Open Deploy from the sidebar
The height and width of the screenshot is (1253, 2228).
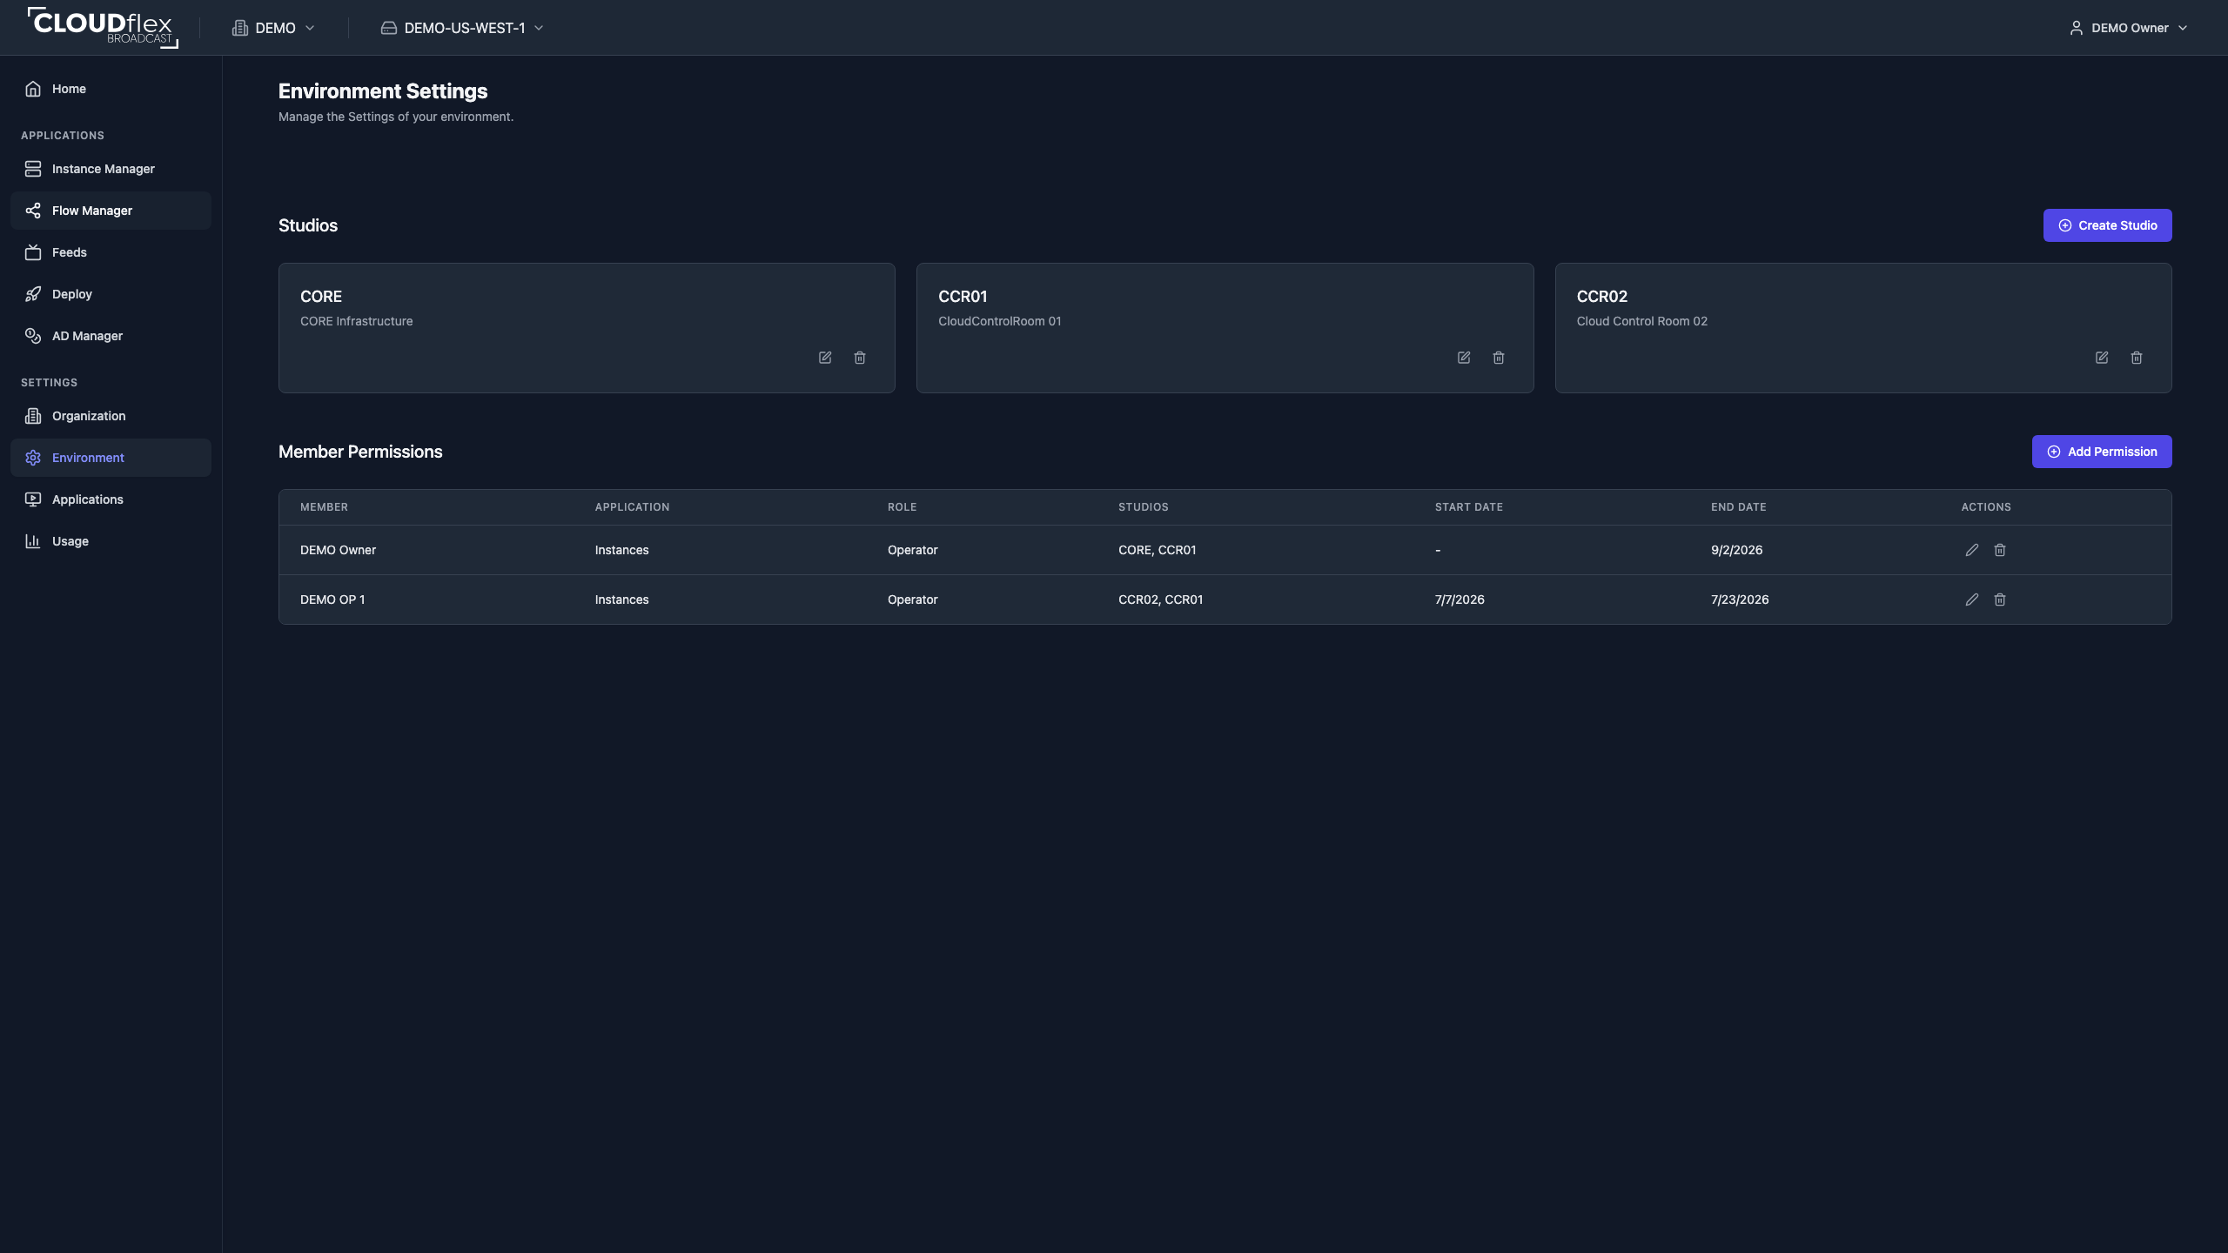point(111,294)
